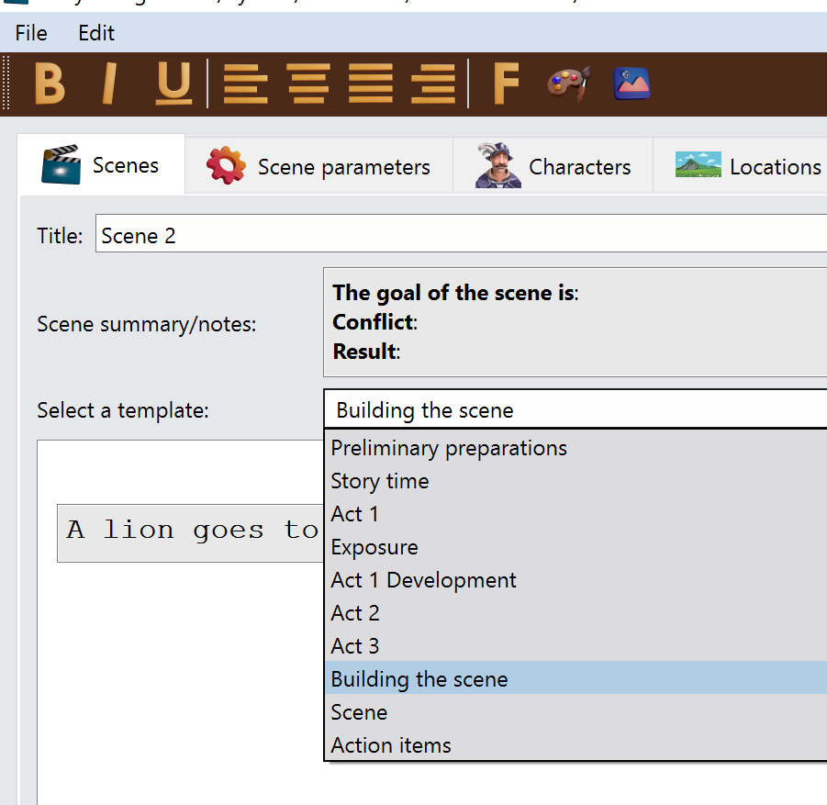Open the color palette tool
827x805 pixels.
568,84
